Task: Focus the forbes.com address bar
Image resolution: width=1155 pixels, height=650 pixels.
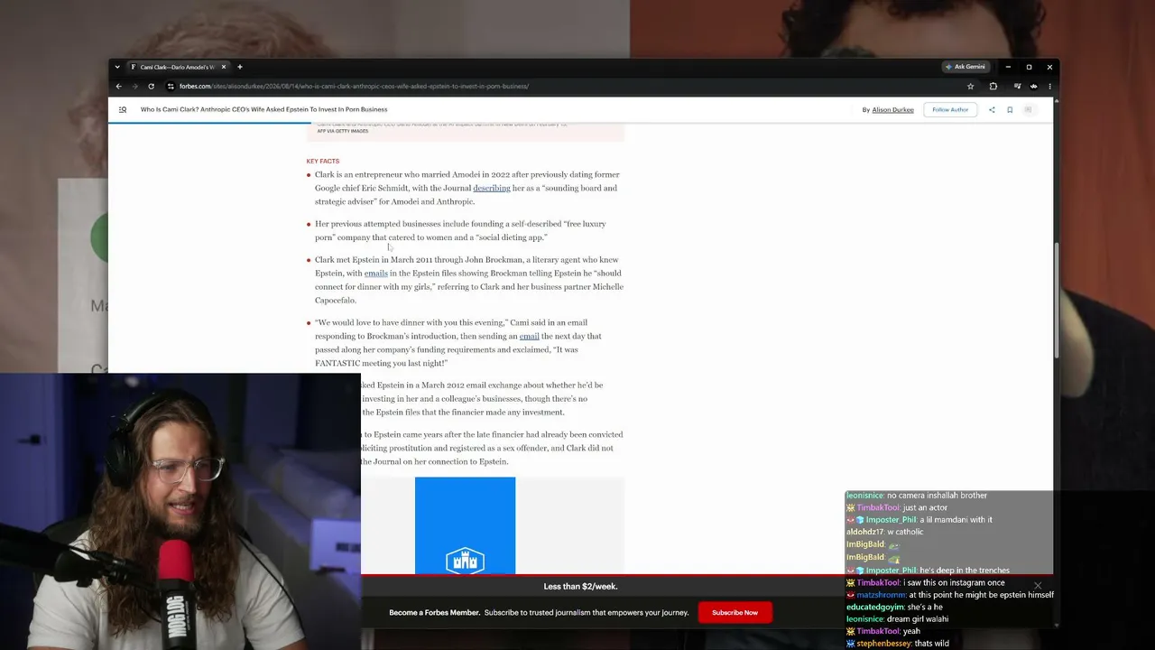Action: [568, 87]
